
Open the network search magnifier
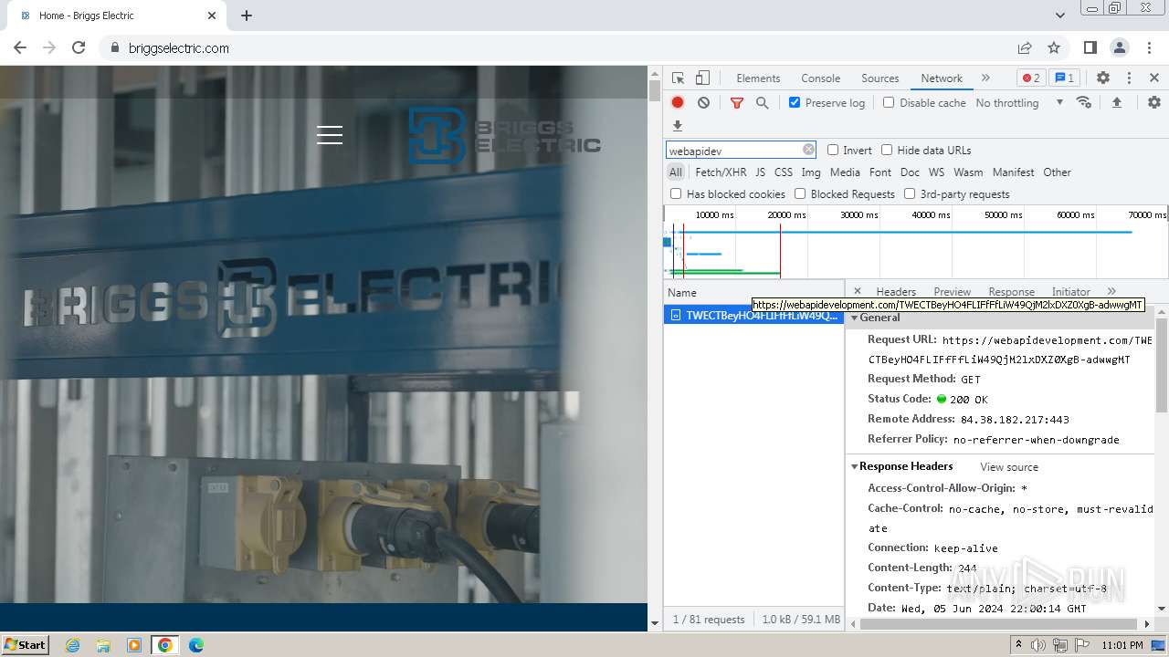coord(763,102)
